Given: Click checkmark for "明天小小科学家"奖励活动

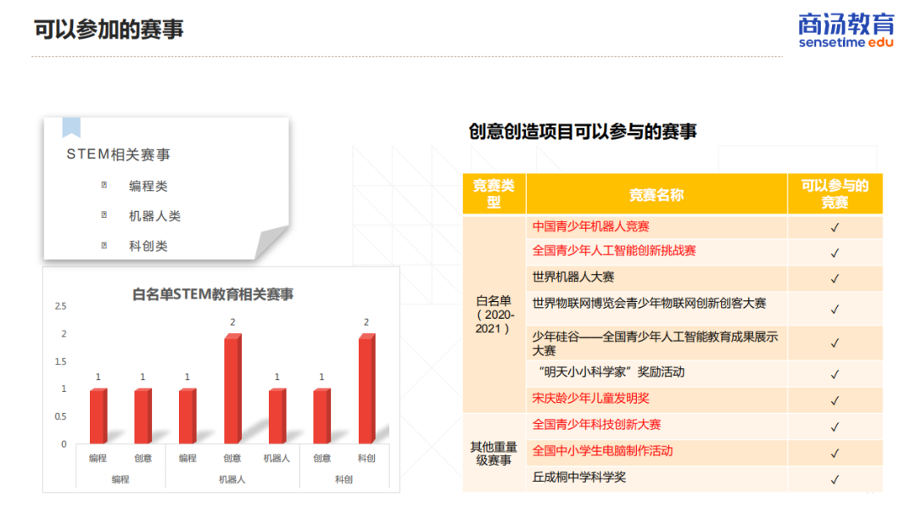Looking at the screenshot, I should 835,374.
